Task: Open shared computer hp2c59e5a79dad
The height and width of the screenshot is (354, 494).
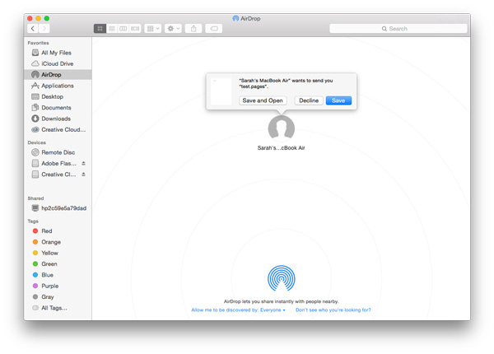Action: click(58, 208)
